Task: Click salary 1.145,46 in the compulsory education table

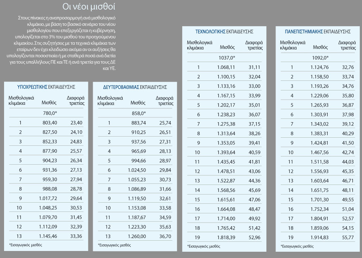Action: (x=48, y=236)
